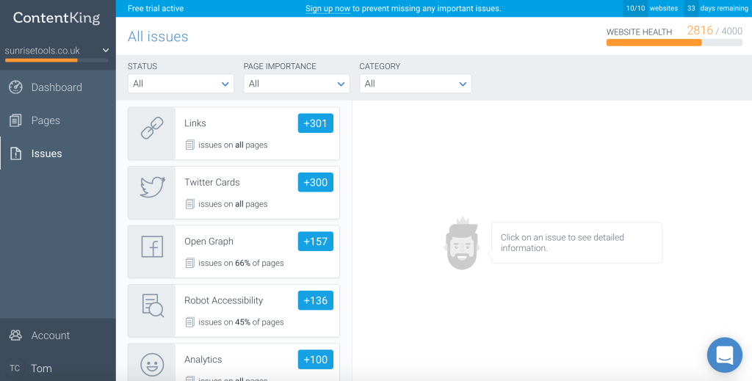This screenshot has width=752, height=381.
Task: Click the ContentKing logo
Action: pos(57,18)
